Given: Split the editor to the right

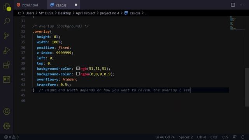Looking at the screenshot, I should click(233, 5).
